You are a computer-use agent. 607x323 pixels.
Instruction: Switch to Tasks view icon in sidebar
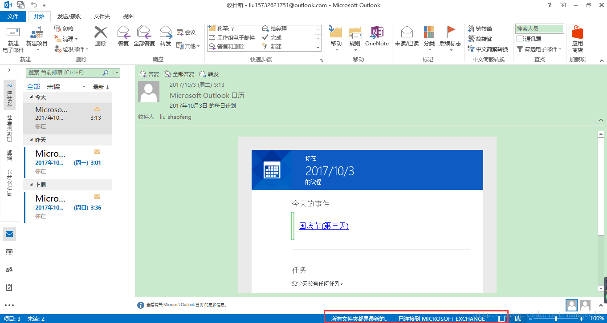click(9, 287)
